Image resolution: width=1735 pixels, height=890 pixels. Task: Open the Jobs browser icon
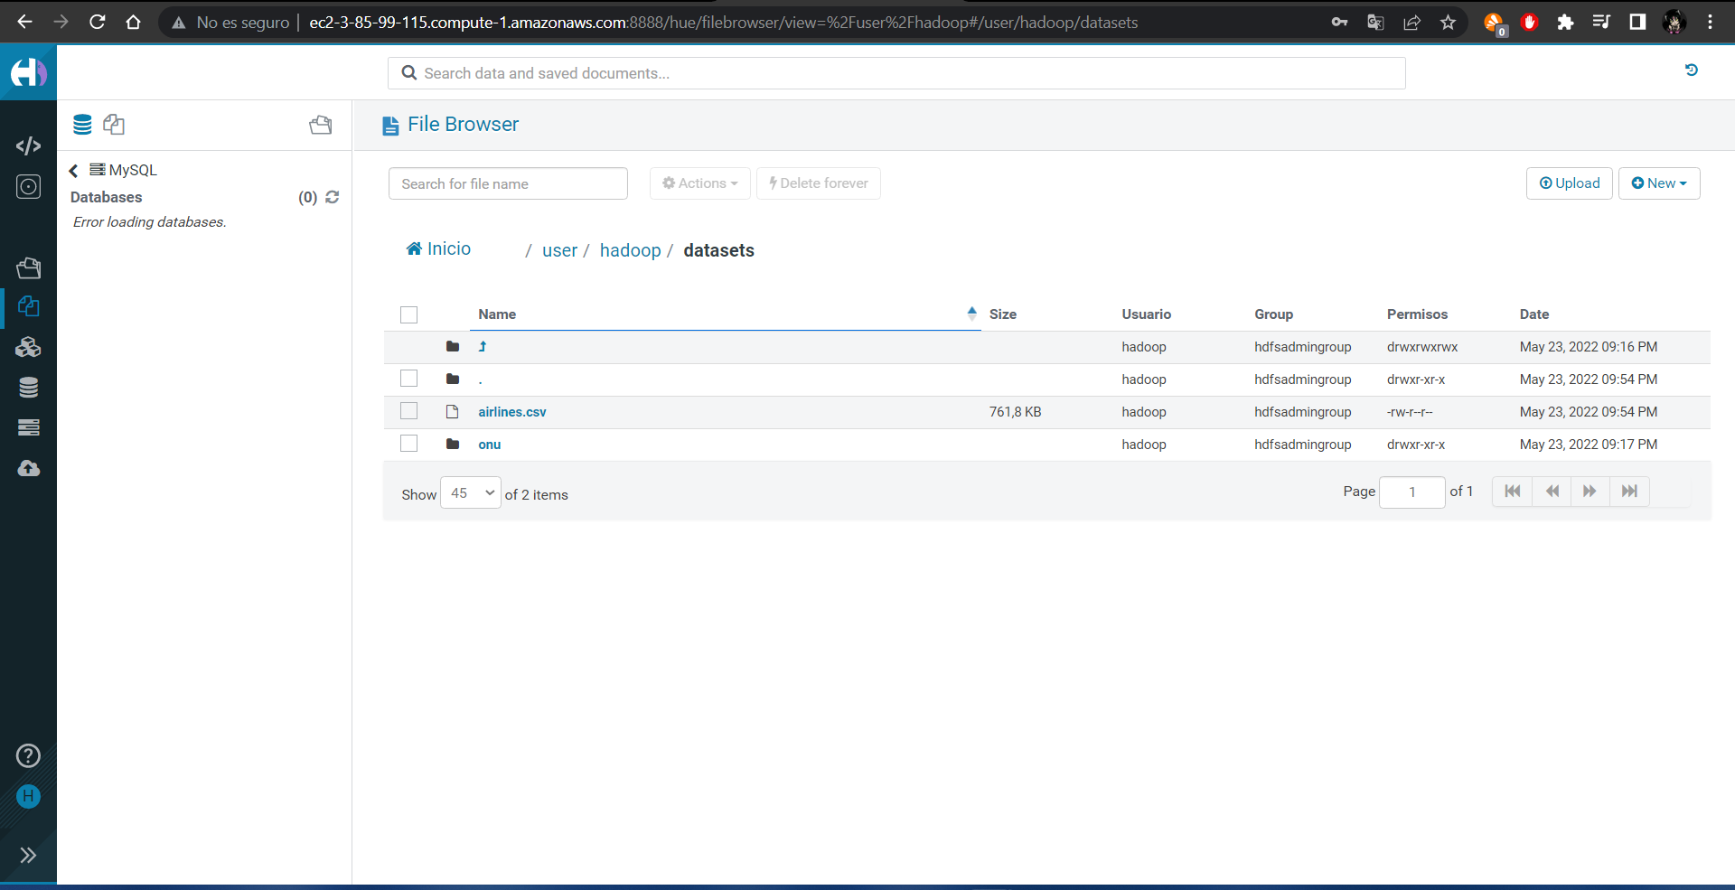click(28, 267)
